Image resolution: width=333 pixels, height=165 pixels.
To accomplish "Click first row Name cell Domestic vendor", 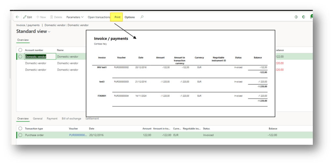I will click(x=67, y=57).
